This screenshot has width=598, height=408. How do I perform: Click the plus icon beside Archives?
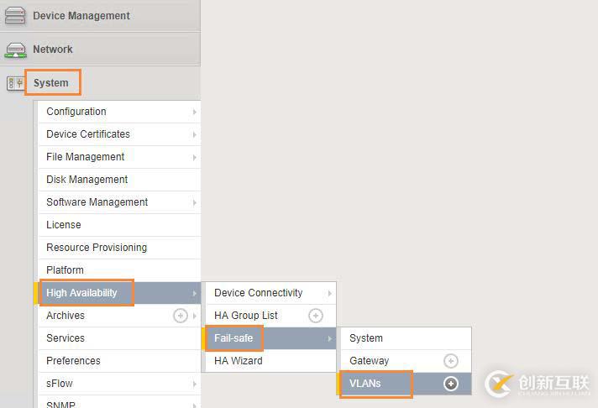pyautogui.click(x=180, y=316)
